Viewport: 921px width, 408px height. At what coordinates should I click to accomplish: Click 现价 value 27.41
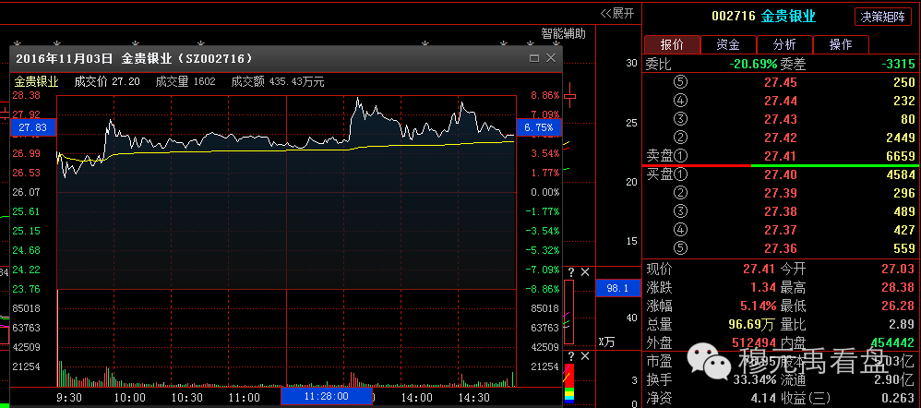760,270
